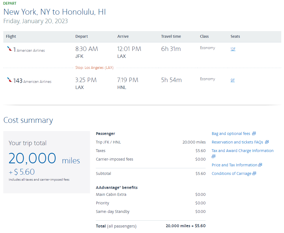Viewport: 284px width, 233px height.
Task: Click the Class column header
Action: (x=204, y=36)
